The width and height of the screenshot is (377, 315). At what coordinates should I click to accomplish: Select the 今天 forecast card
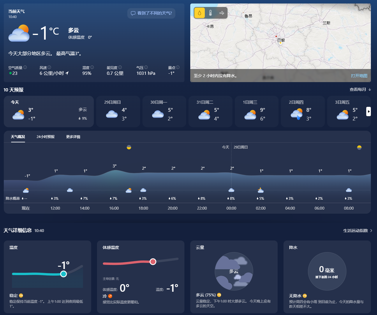point(49,112)
